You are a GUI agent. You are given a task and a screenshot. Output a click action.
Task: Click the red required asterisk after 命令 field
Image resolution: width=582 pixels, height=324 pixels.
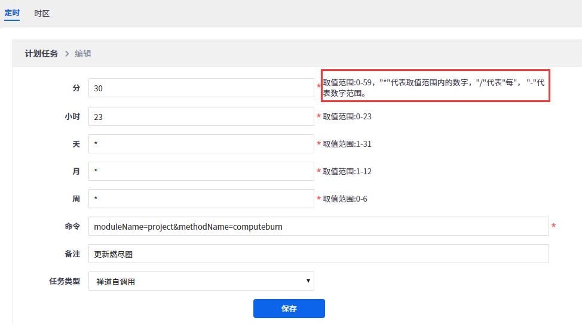[x=553, y=226]
